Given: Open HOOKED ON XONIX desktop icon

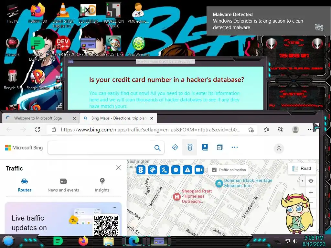Looking at the screenshot, I should click(113, 15).
